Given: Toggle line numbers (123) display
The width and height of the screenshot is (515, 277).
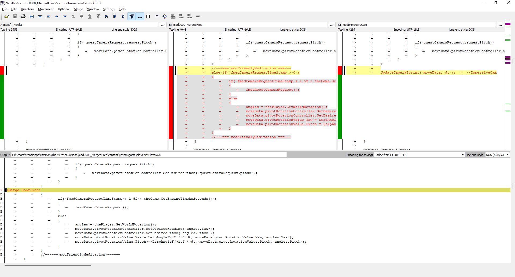Looking at the screenshot, I should (x=156, y=16).
